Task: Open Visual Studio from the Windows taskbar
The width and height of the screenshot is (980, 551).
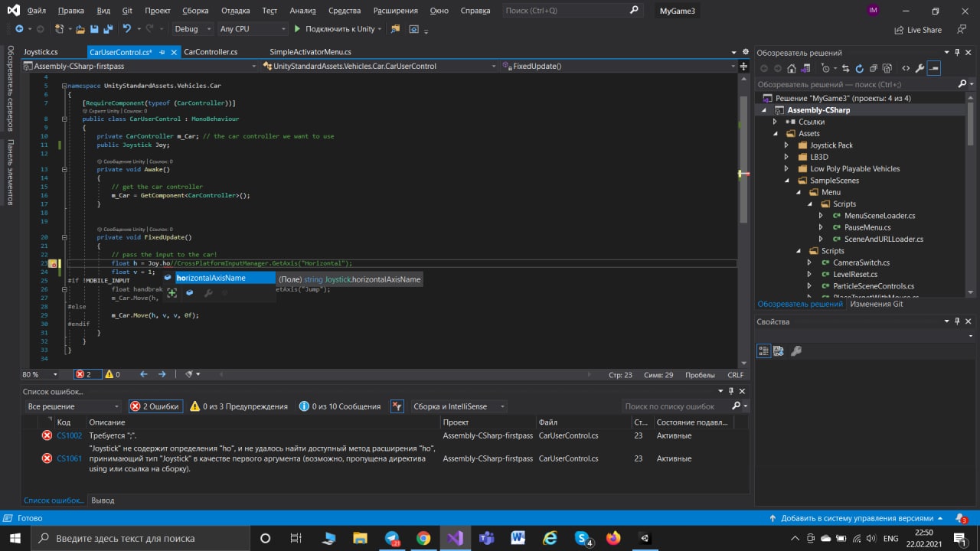Action: click(x=455, y=538)
